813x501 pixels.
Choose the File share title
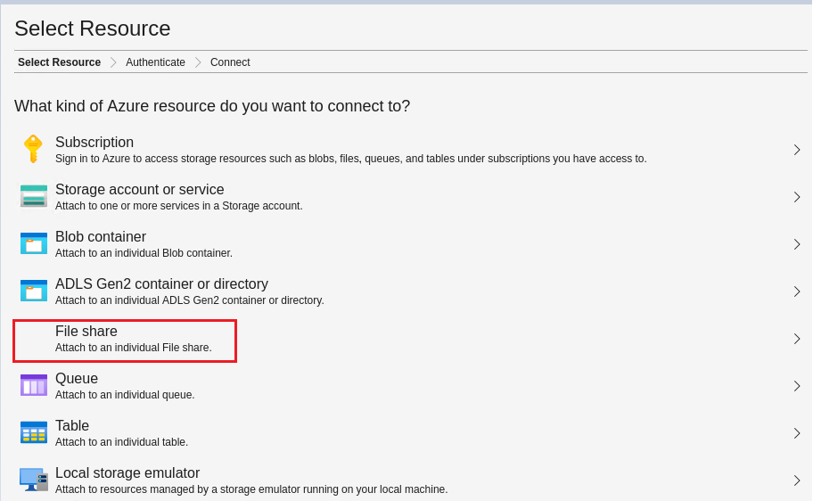(86, 331)
